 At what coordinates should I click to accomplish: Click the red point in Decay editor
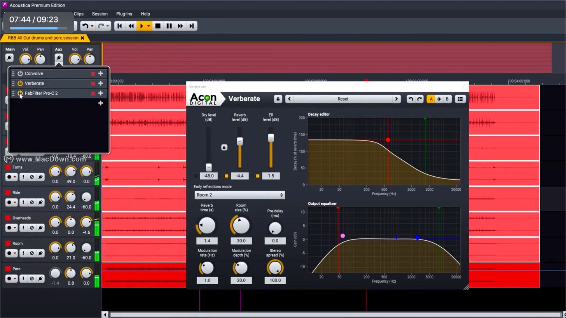point(388,140)
